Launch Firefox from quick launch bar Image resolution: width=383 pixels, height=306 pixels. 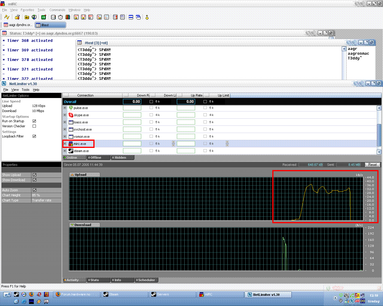click(31, 294)
